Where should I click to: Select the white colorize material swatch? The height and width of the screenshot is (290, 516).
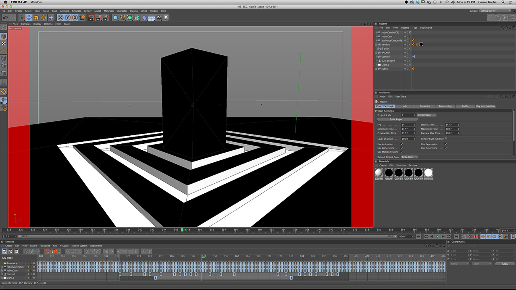tap(428, 173)
